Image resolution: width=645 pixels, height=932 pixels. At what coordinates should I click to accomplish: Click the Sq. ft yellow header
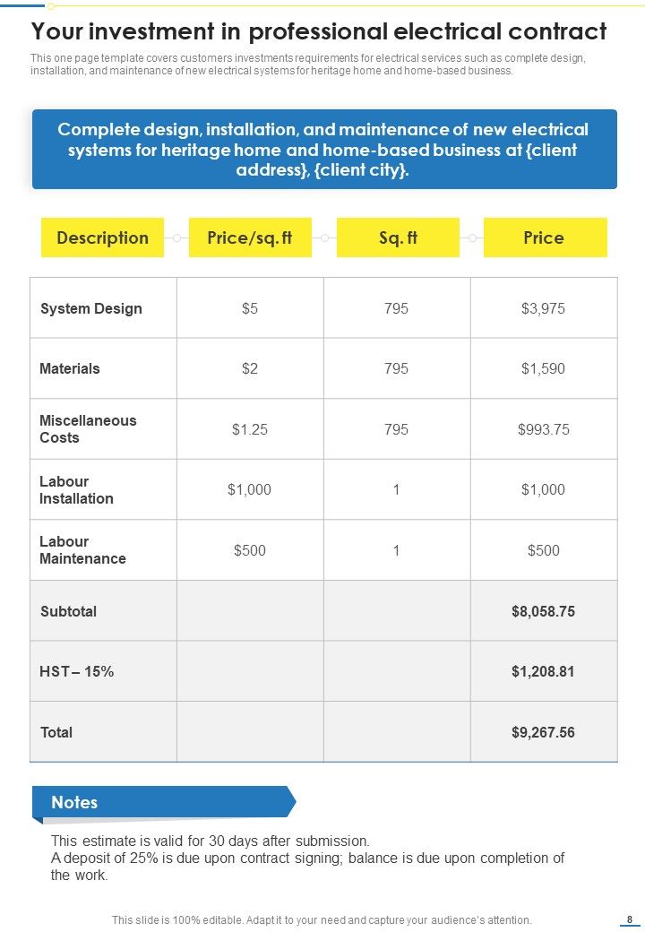point(398,237)
